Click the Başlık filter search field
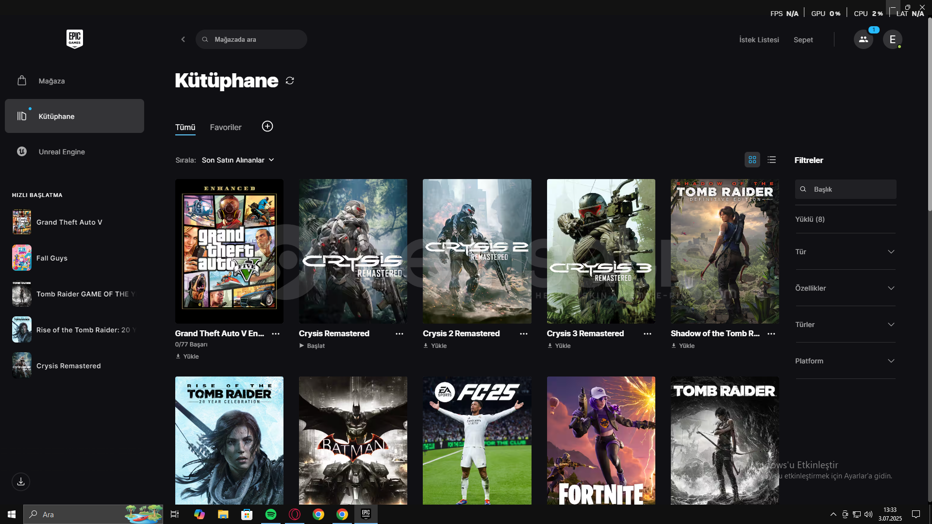 [846, 189]
